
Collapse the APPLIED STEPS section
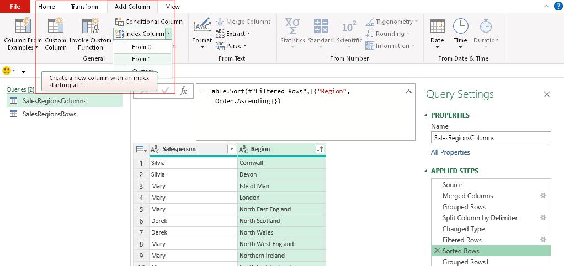(426, 171)
